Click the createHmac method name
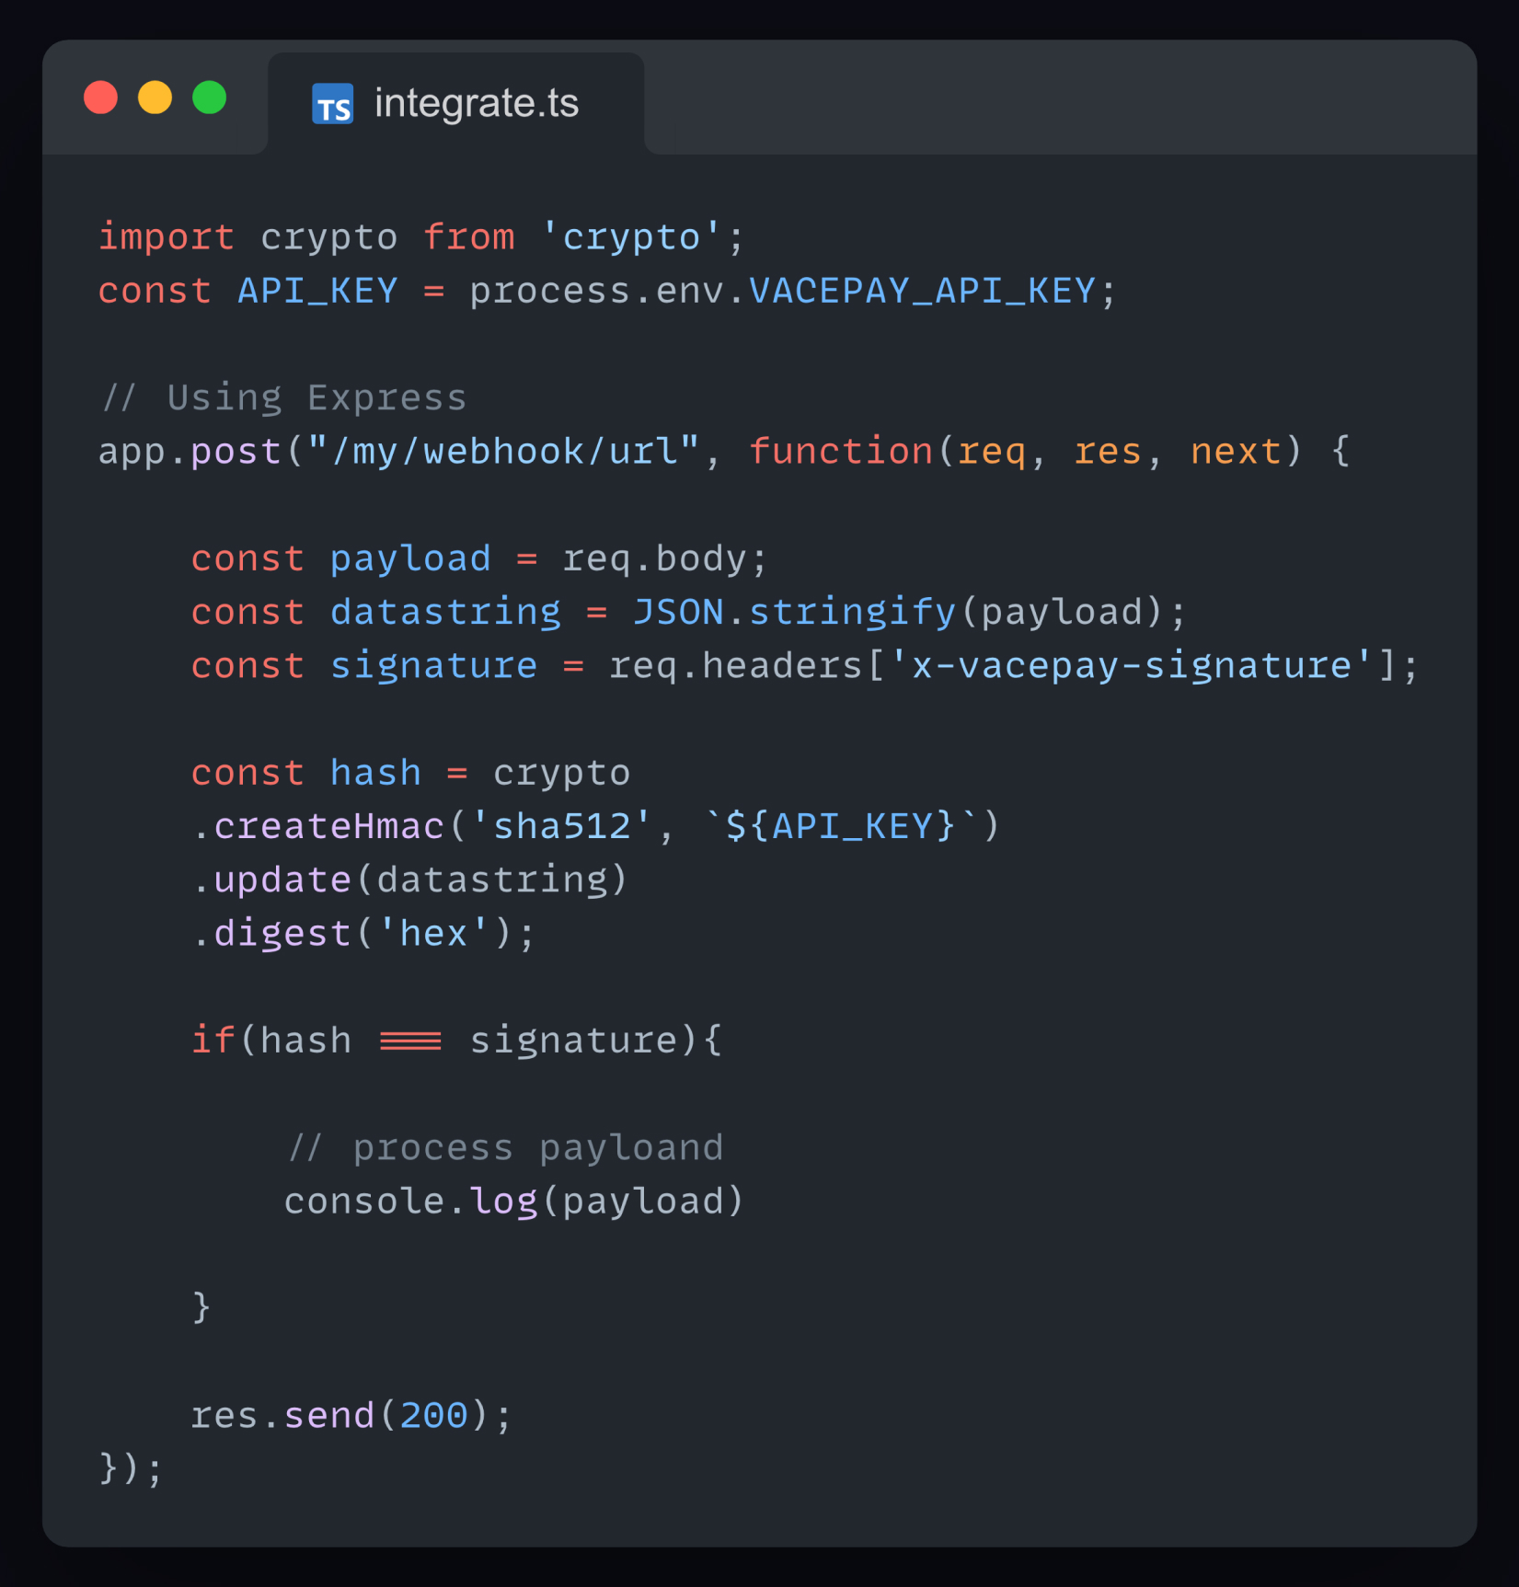This screenshot has height=1587, width=1519. coord(329,826)
